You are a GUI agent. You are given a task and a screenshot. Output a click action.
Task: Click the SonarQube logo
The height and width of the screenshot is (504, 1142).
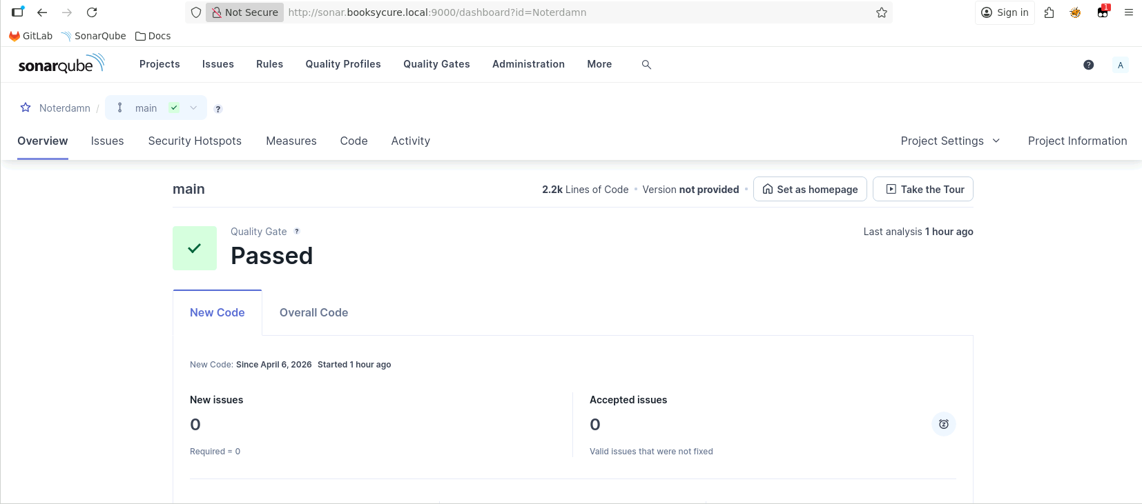[61, 64]
